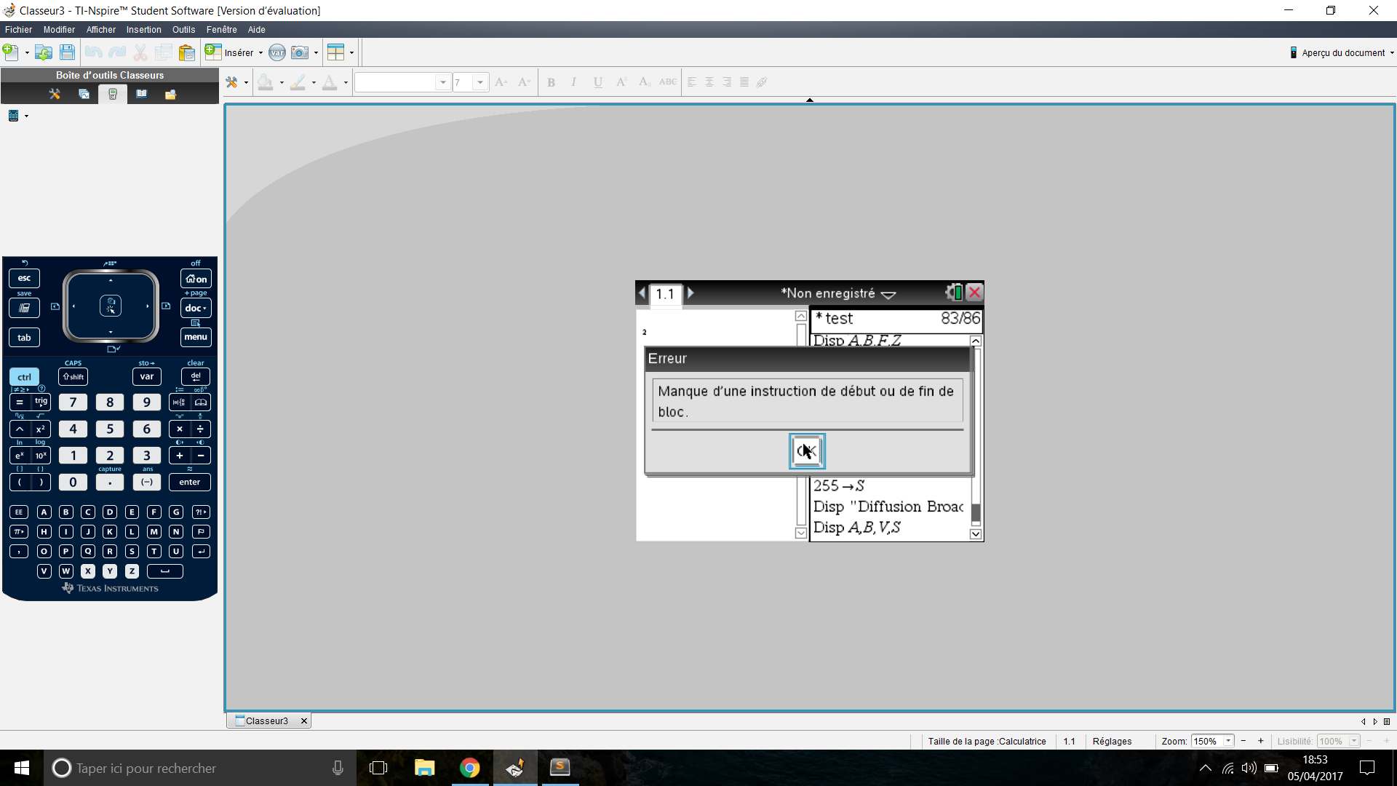Click the fill color bucket swatch
Image resolution: width=1397 pixels, height=786 pixels.
point(265,82)
